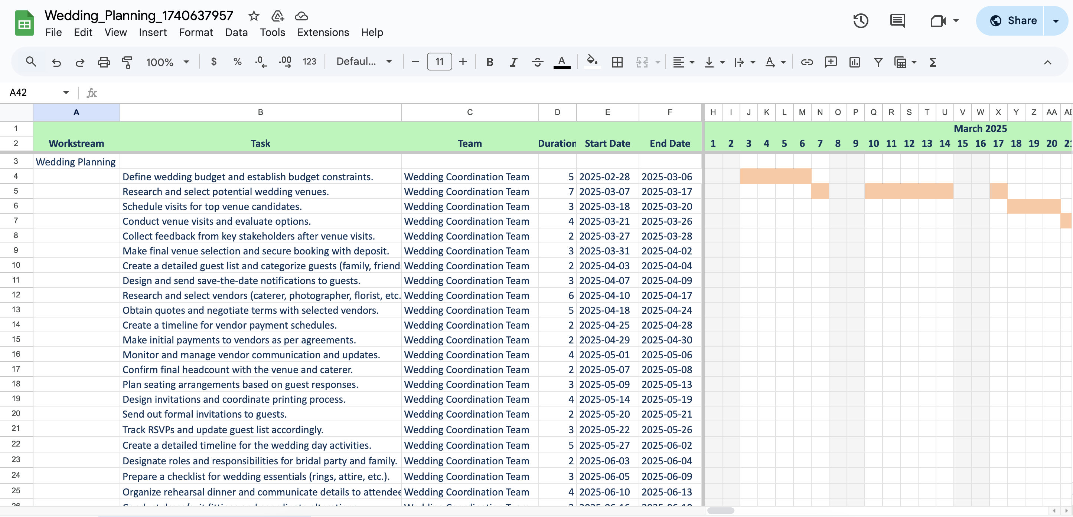Apply bold formatting from the toolbar
The height and width of the screenshot is (517, 1073).
tap(489, 62)
